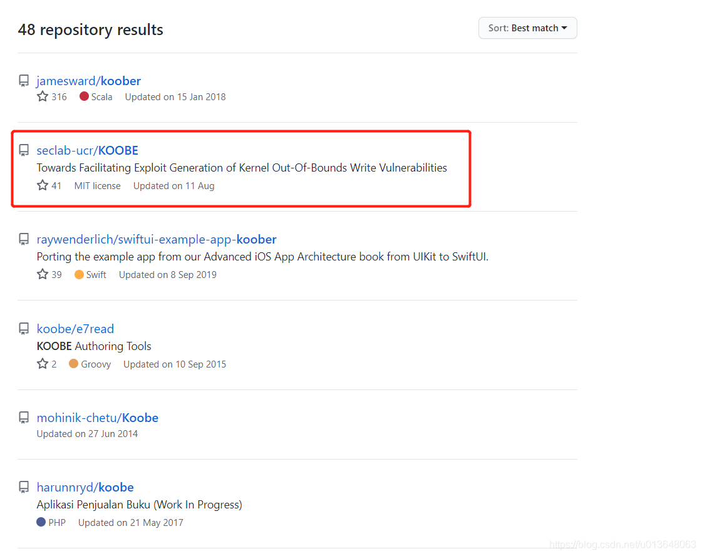The height and width of the screenshot is (556, 702).
Task: Click the repo icon beside seclab-ucr/KOOBE
Action: point(24,150)
